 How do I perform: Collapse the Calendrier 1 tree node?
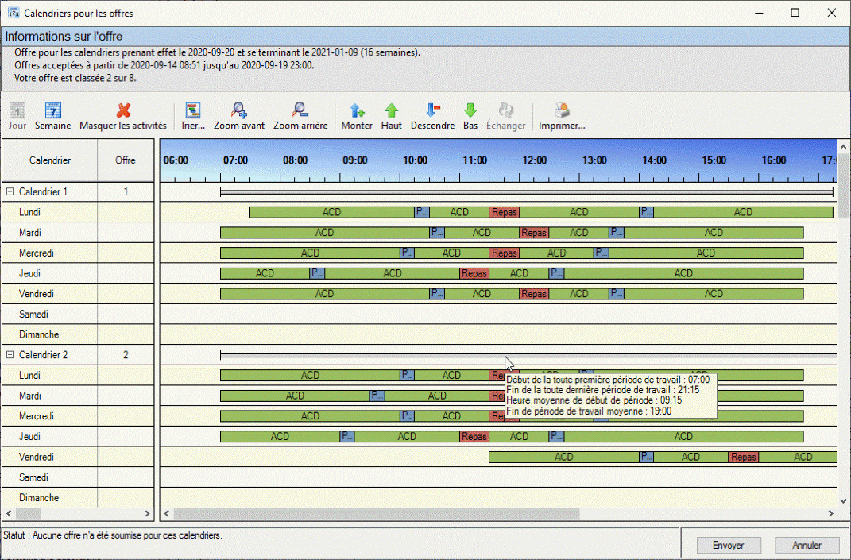click(10, 192)
